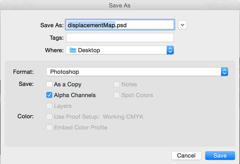
Task: Uncheck the Alpha Channels checkbox
Action: coord(49,95)
